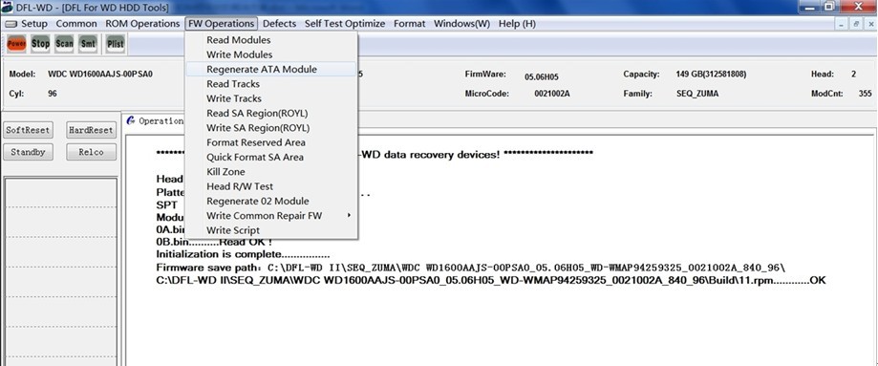878x366 pixels.
Task: Click microcode value 0021002A
Action: 552,94
